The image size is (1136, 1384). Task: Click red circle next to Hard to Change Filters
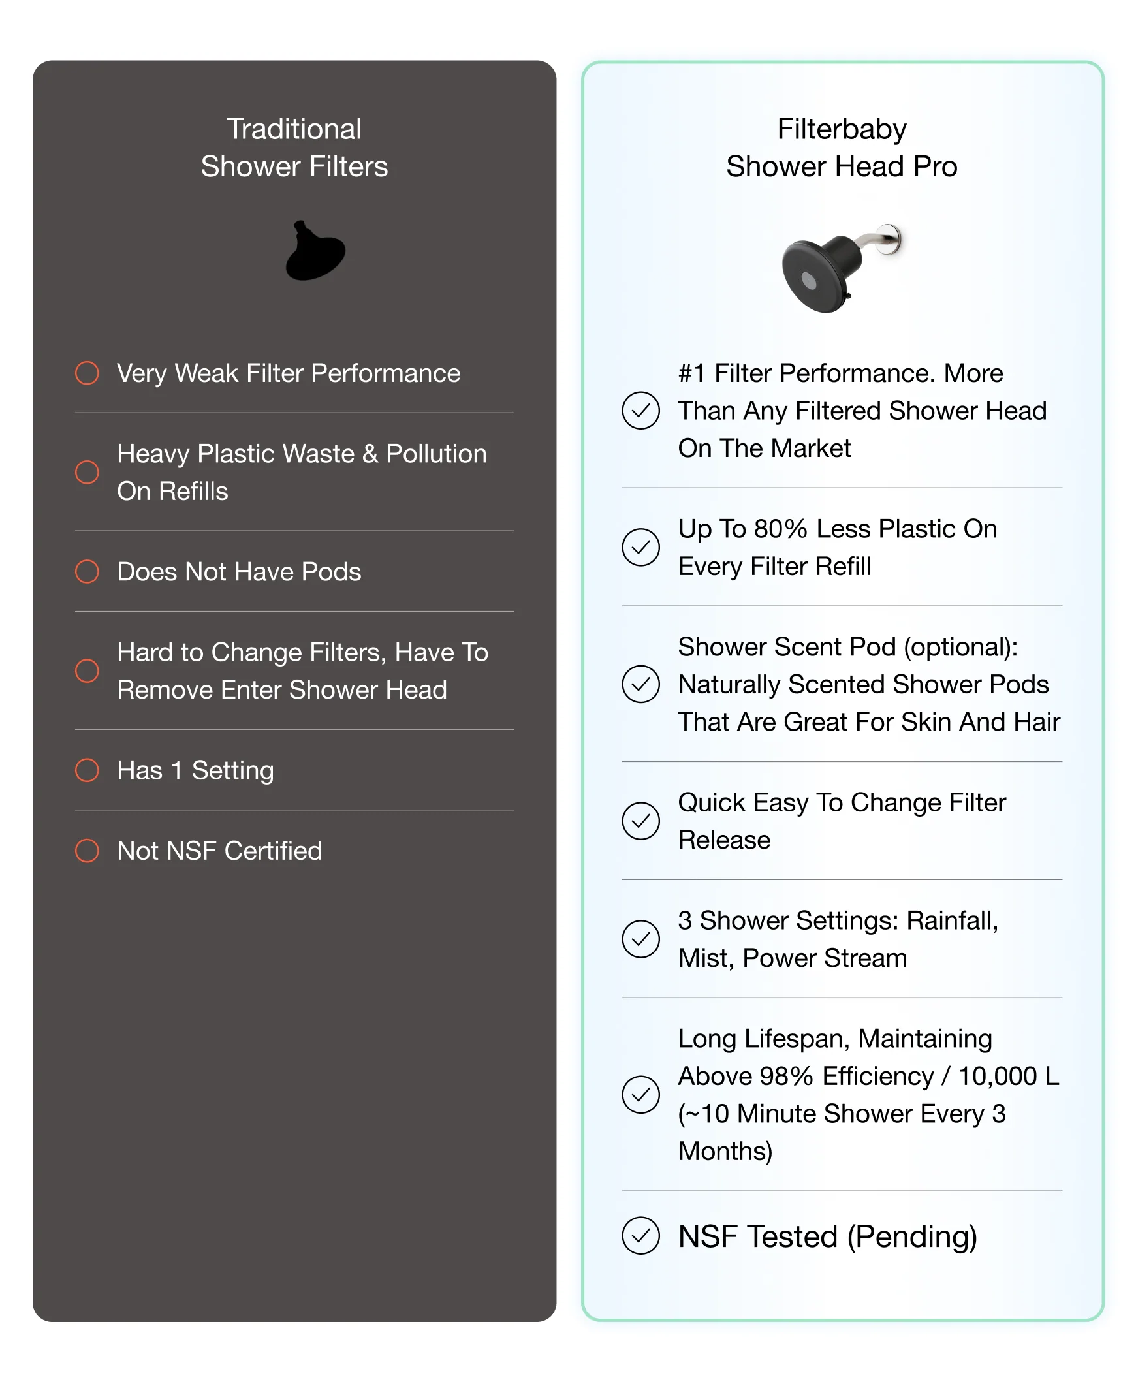point(87,670)
